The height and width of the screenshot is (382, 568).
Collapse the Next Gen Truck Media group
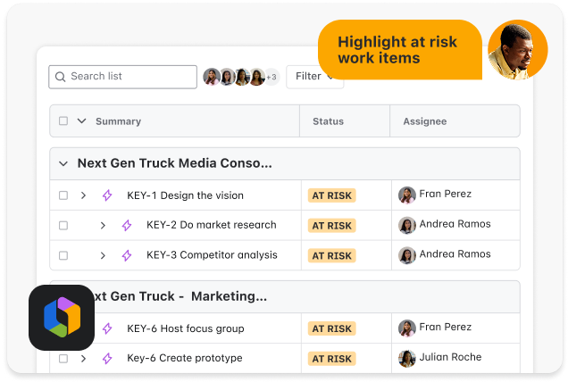[x=63, y=163]
